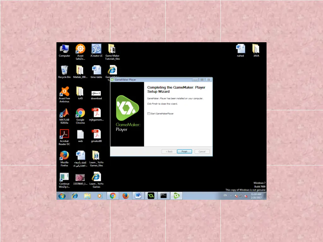Switch to the Command Prompt taskbar window
The width and height of the screenshot is (323, 242).
[x=163, y=196]
